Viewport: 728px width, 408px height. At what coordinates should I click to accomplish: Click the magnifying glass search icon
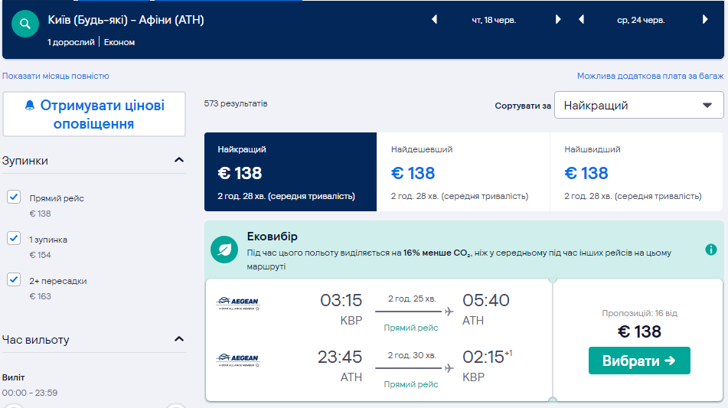pos(25,24)
